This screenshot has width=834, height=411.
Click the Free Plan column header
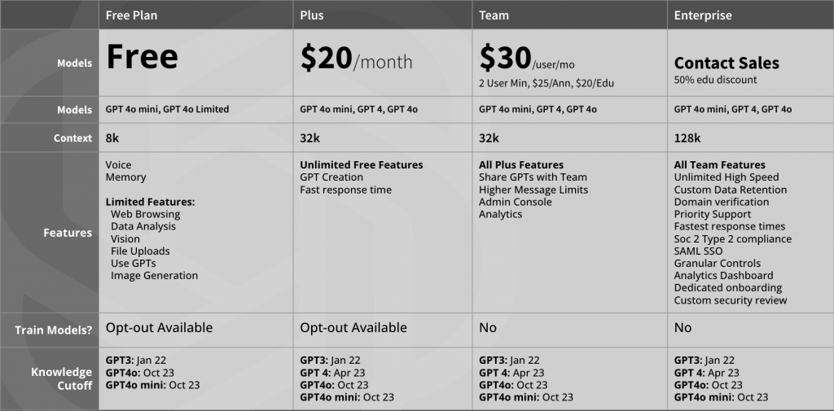133,15
